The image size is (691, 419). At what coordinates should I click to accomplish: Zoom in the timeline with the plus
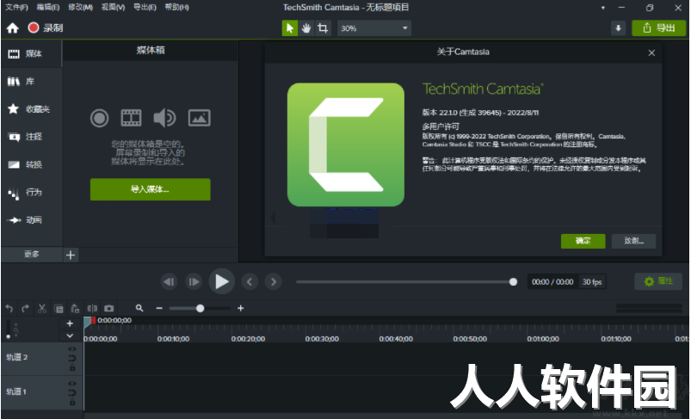click(x=241, y=308)
